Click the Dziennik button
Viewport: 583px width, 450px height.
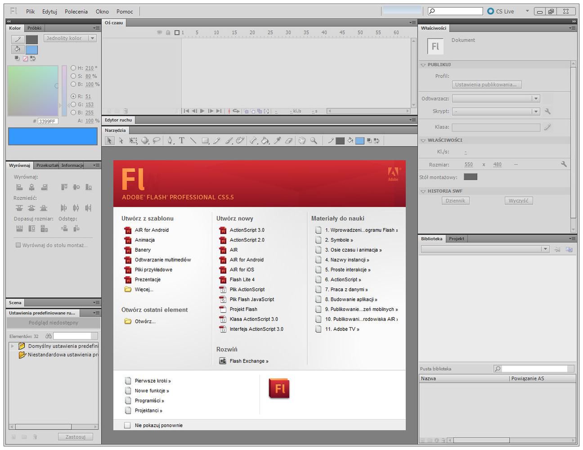tap(455, 201)
